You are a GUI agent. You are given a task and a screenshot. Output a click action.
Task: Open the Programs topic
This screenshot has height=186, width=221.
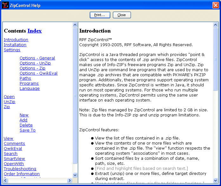(x=29, y=84)
